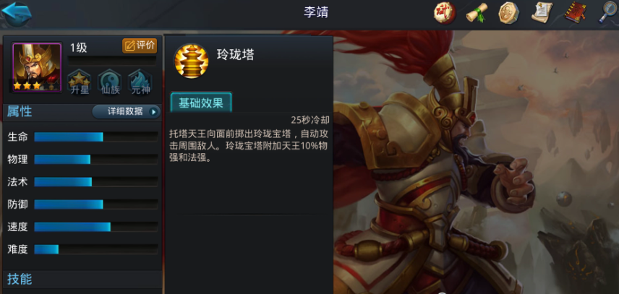The image size is (619, 294).
Task: Go back with the blue arrow
Action: coord(17,14)
